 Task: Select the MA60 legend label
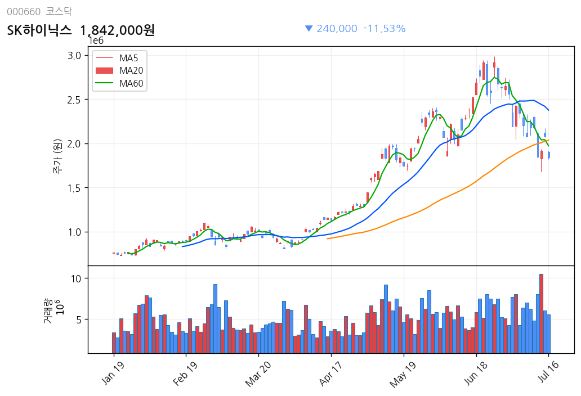coord(131,83)
